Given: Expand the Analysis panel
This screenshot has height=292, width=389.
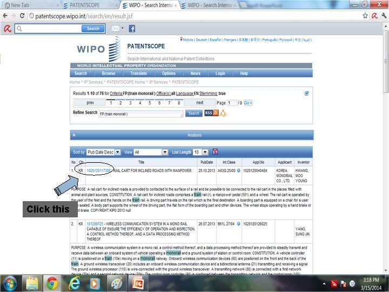Looking at the screenshot, I should click(191, 135).
